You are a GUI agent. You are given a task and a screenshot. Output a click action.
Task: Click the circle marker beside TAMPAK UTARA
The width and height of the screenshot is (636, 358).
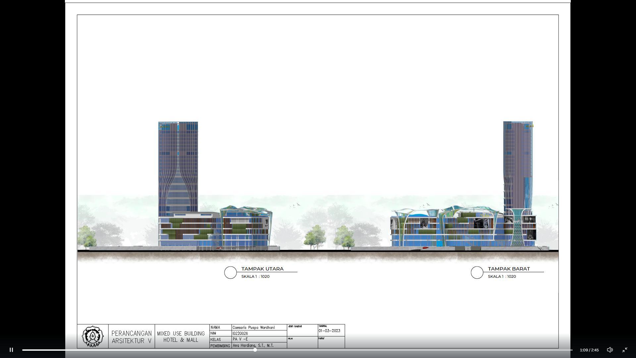(x=231, y=272)
